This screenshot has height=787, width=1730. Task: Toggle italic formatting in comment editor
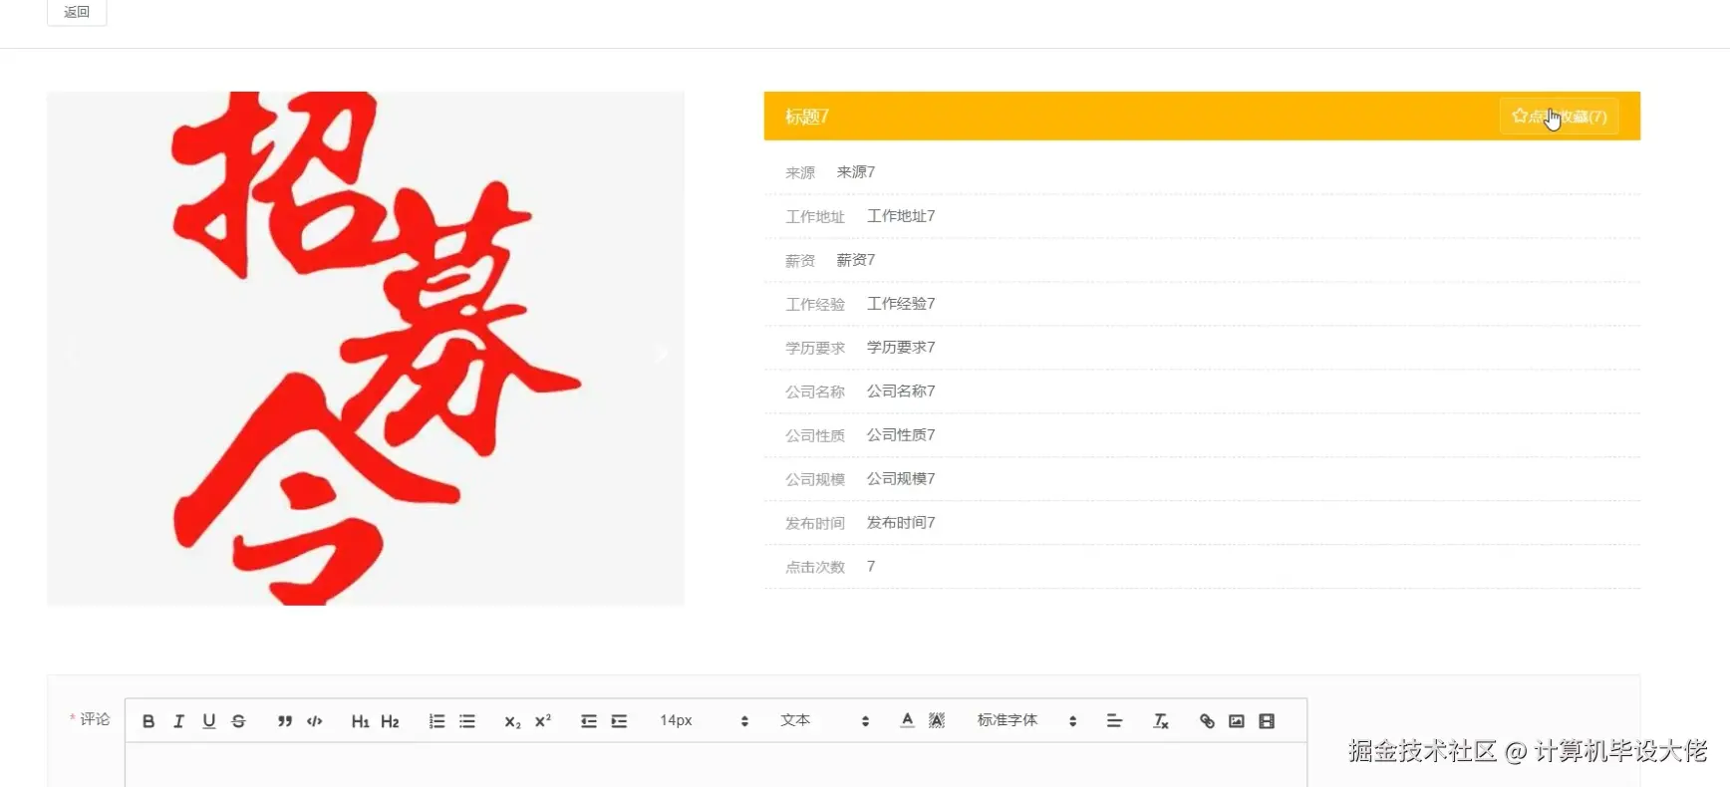pyautogui.click(x=178, y=721)
